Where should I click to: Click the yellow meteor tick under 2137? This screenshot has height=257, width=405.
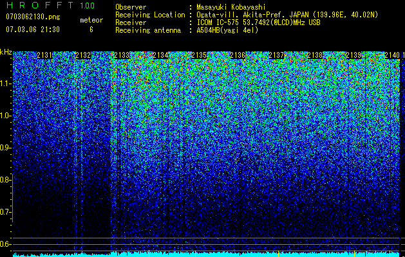coord(278,253)
